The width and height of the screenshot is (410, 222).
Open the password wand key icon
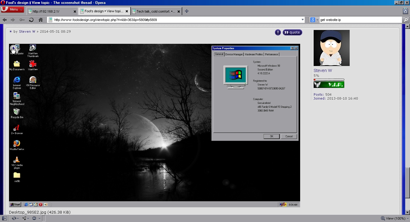(x=22, y=20)
